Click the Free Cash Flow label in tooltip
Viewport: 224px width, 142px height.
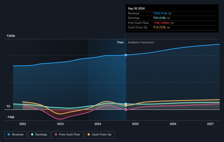138,23
